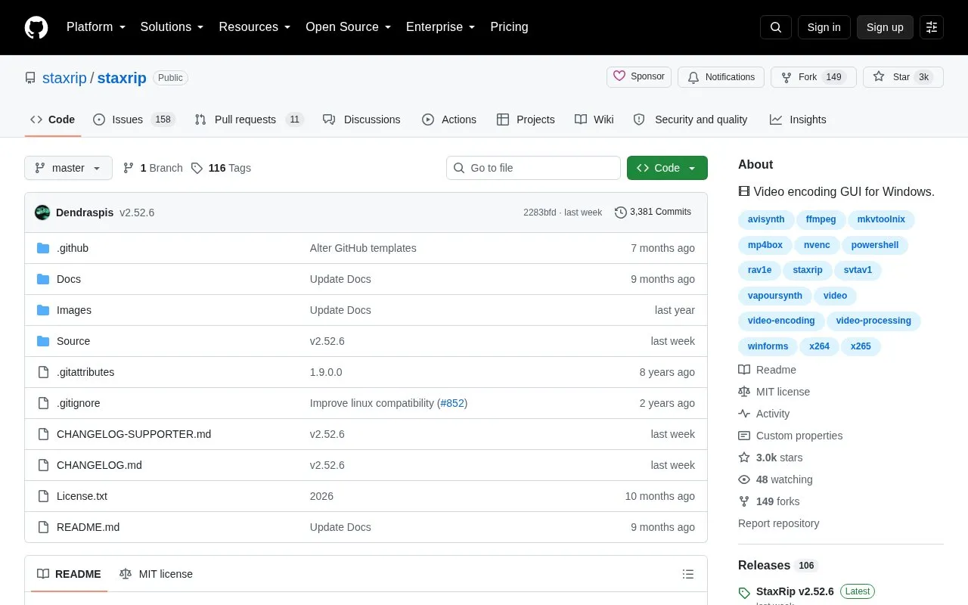Open the Projects tab

pos(526,119)
